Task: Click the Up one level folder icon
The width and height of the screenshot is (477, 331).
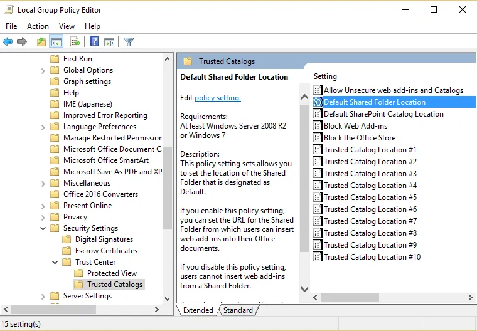Action: [41, 41]
